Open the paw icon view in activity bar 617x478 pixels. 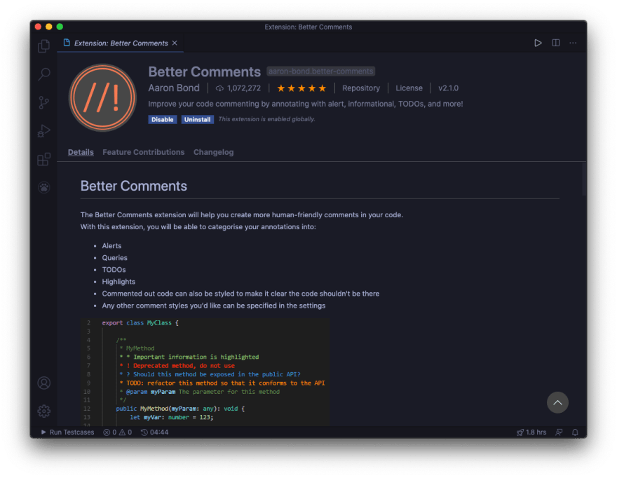click(x=43, y=187)
